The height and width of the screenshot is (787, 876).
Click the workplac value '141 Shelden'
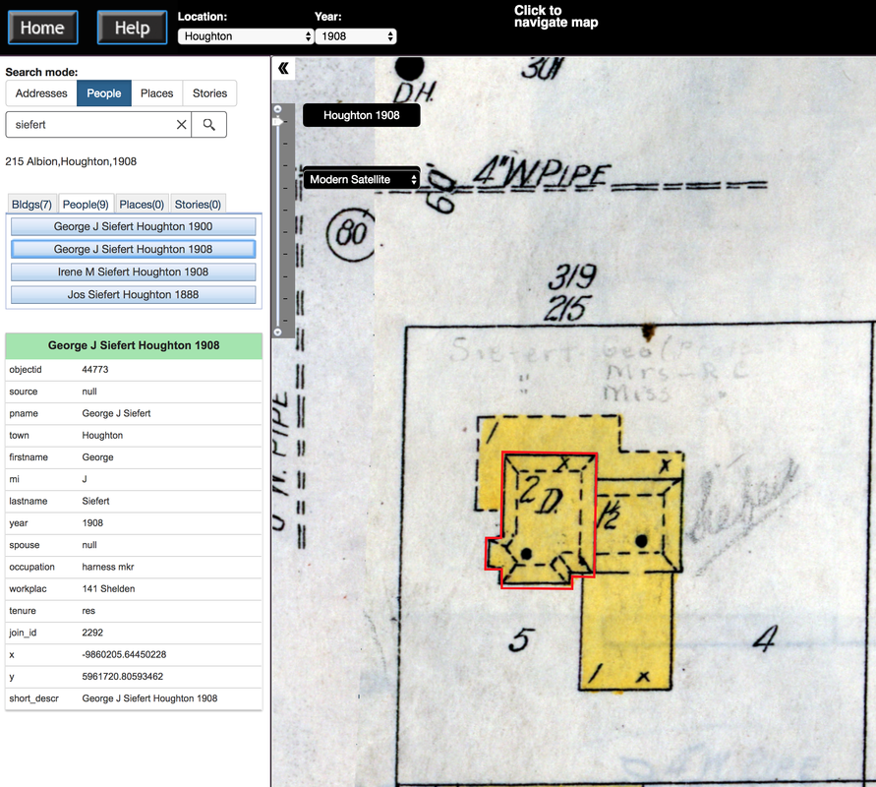point(108,588)
